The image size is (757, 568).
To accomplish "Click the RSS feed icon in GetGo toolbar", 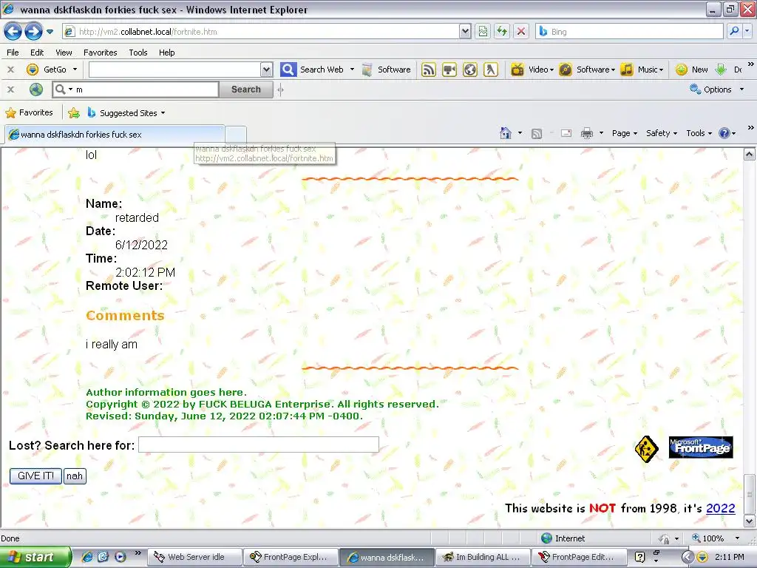I will pos(428,70).
